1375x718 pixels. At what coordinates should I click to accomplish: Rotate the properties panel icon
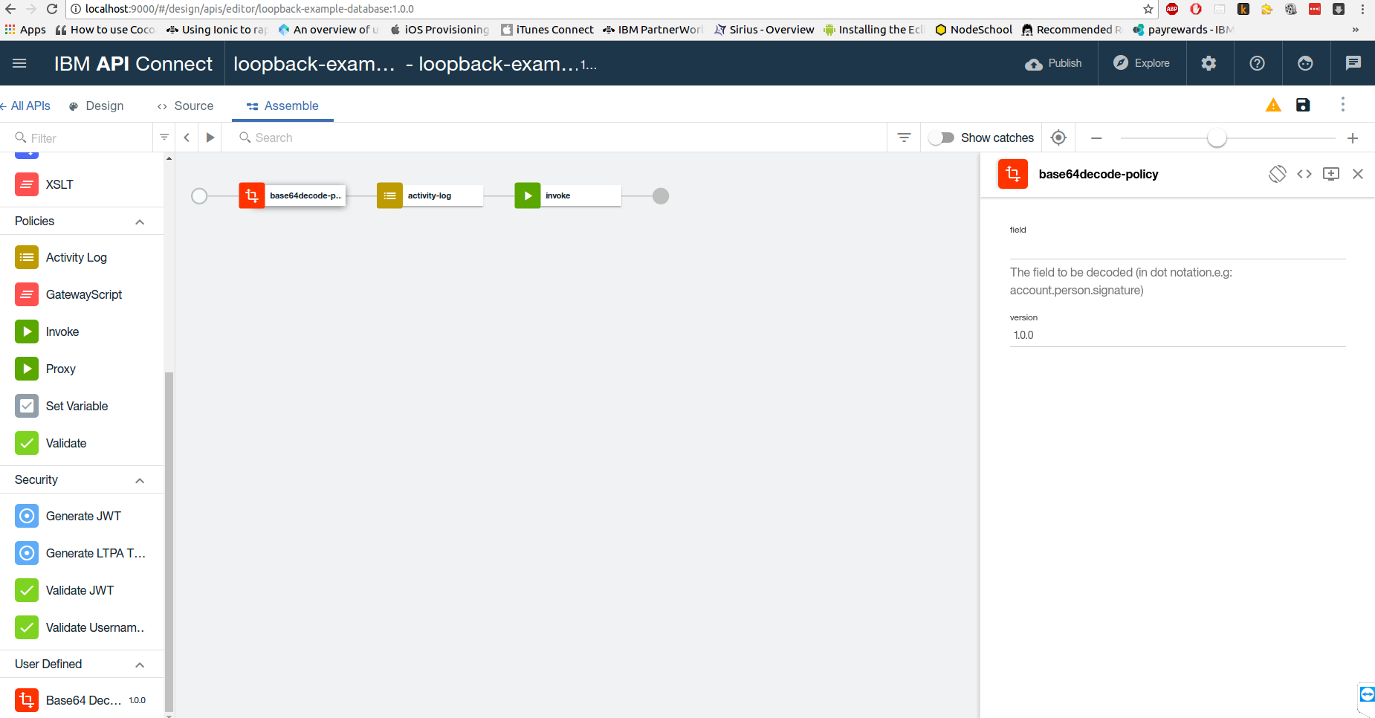click(1278, 174)
